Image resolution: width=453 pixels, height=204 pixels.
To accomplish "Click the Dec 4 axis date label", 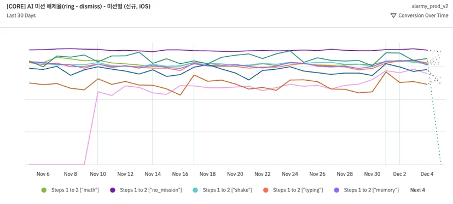I will [427, 174].
